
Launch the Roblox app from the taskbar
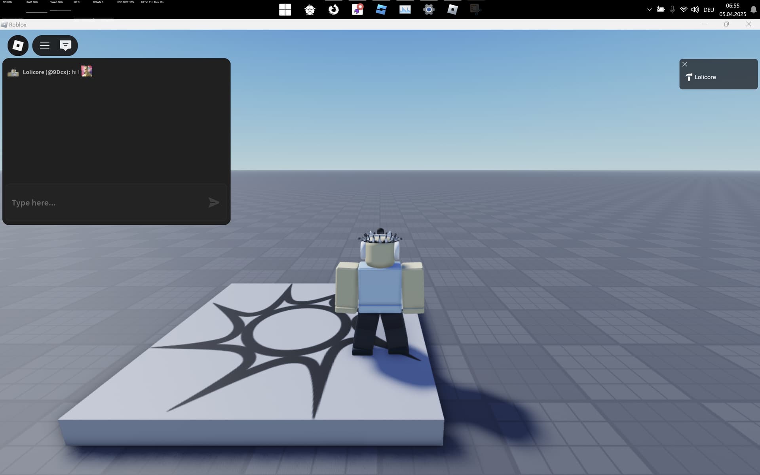[x=452, y=9]
